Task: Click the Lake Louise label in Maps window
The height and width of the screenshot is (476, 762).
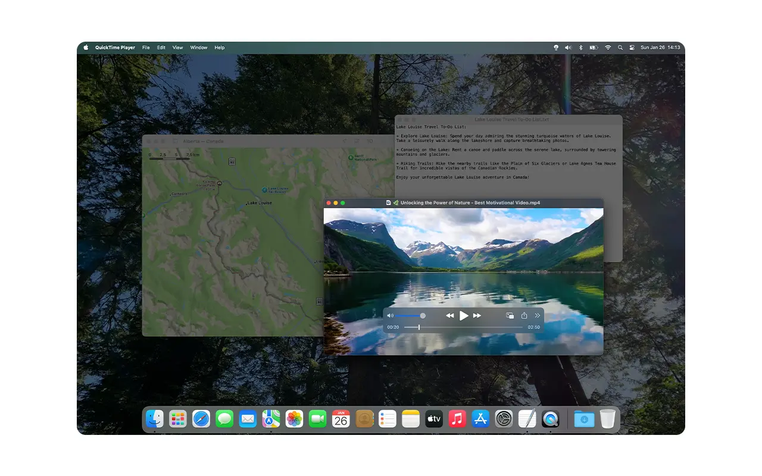Action: (x=260, y=203)
